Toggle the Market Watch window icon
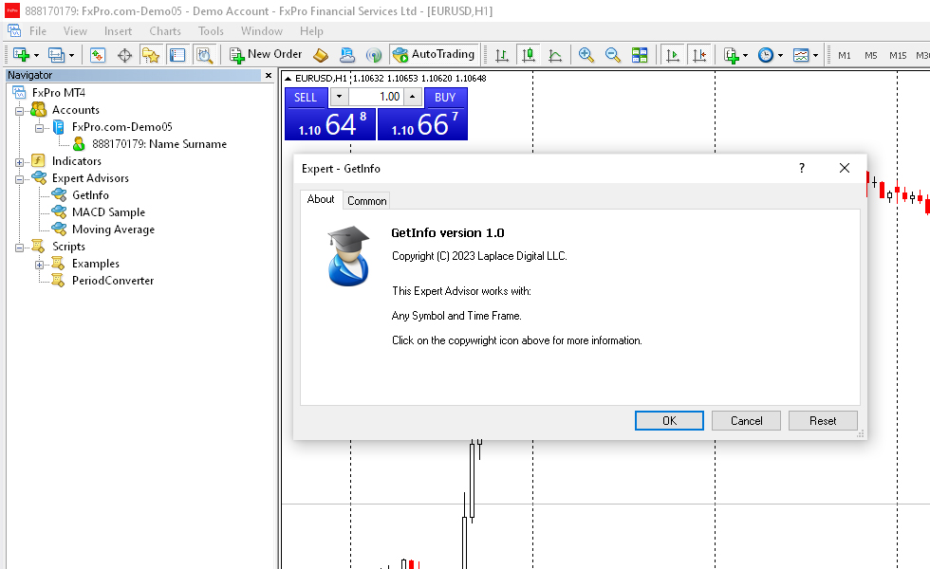 click(97, 55)
